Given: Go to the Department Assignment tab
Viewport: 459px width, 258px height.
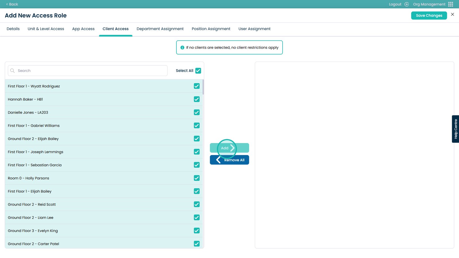Looking at the screenshot, I should (x=160, y=29).
